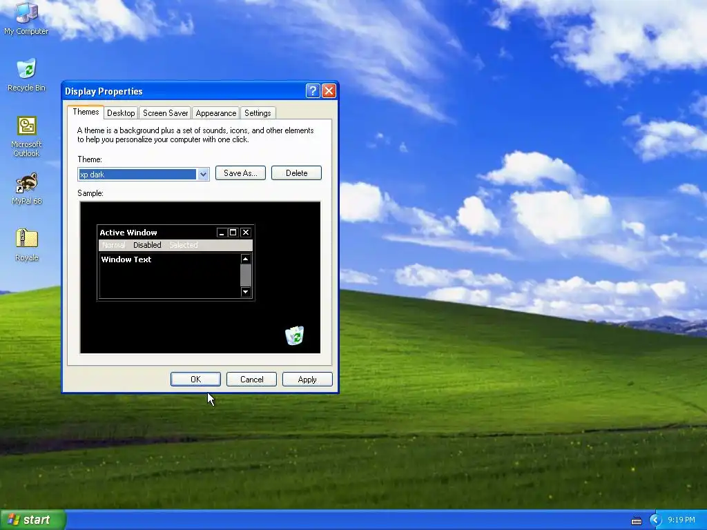The image size is (707, 530).
Task: Switch to the Desktop tab
Action: coord(121,113)
